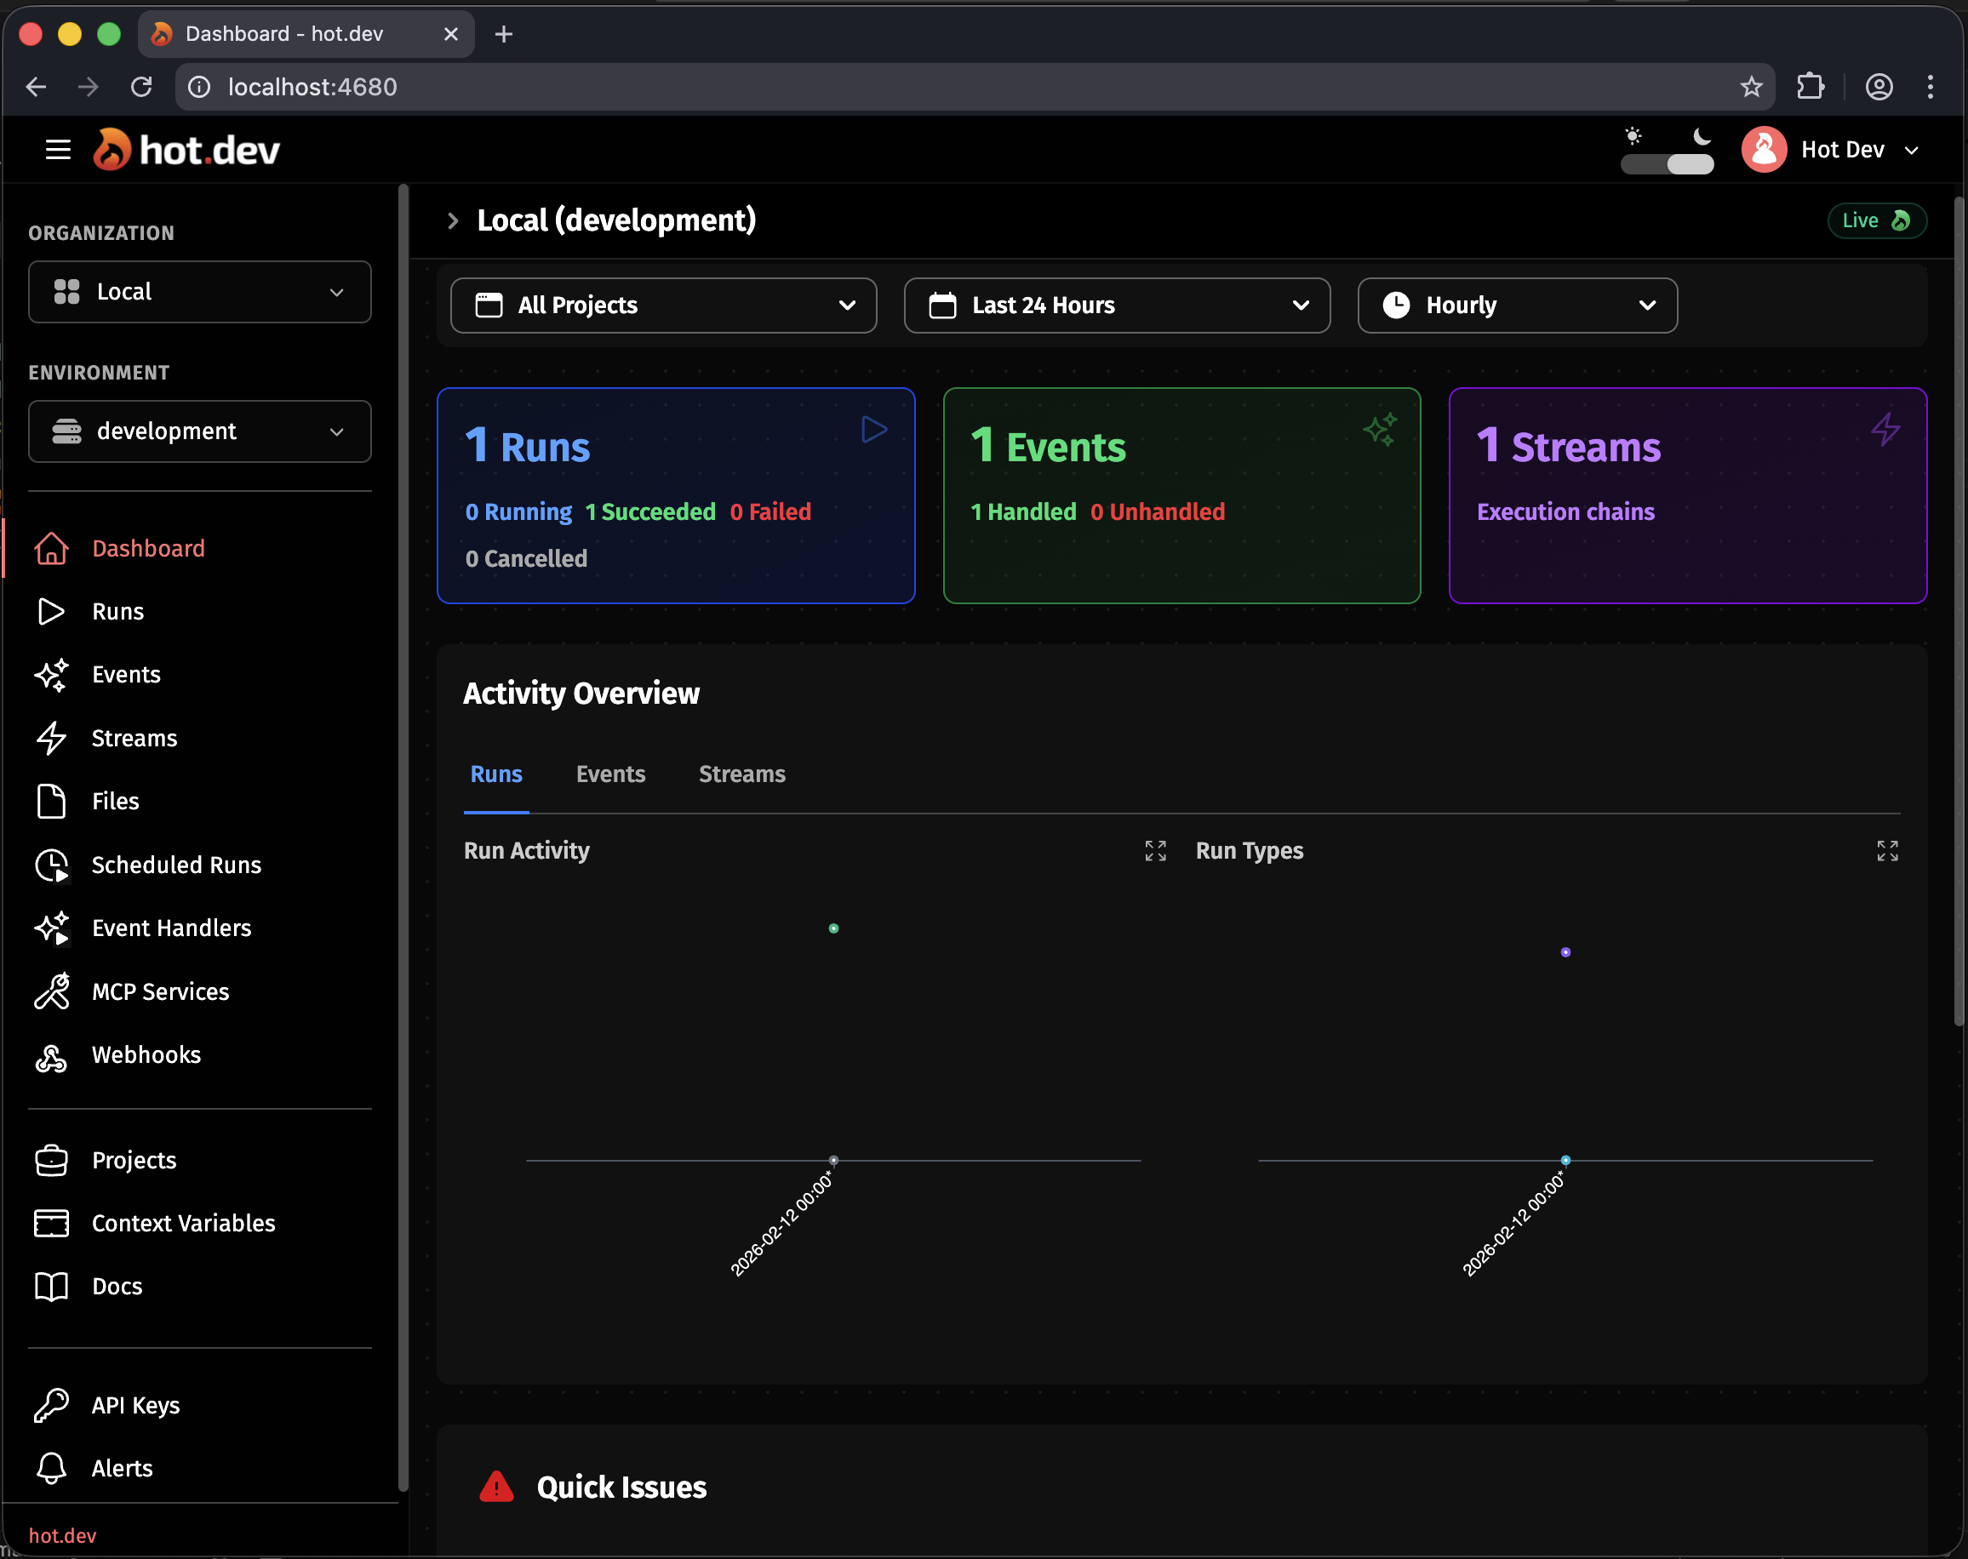Image resolution: width=1968 pixels, height=1559 pixels.
Task: Click the green Run Activity data point
Action: click(x=833, y=928)
